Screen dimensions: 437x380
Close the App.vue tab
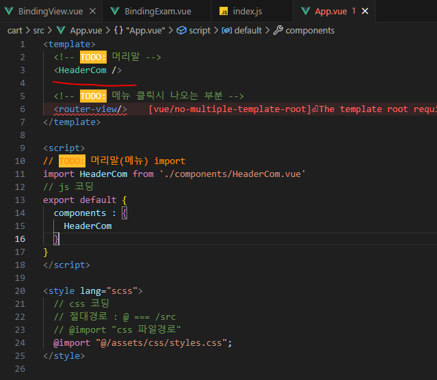[x=365, y=11]
